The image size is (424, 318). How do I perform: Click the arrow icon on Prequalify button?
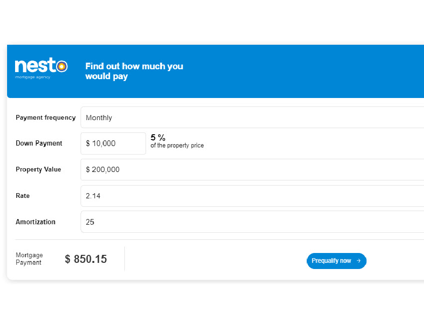[359, 261]
